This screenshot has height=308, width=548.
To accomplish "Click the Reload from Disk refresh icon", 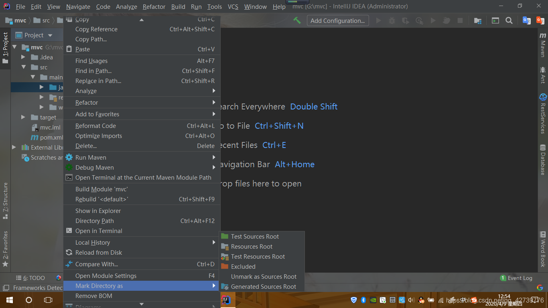I will tap(69, 253).
